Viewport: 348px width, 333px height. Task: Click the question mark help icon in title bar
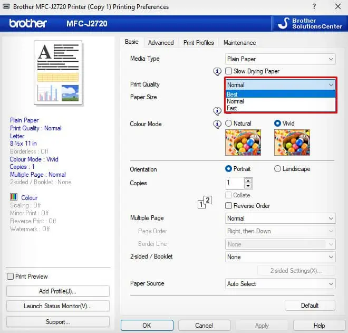point(314,6)
